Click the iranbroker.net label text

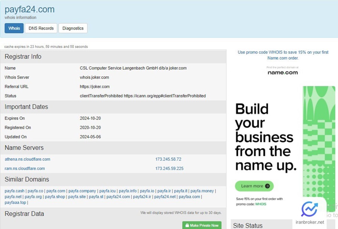[x=309, y=222]
